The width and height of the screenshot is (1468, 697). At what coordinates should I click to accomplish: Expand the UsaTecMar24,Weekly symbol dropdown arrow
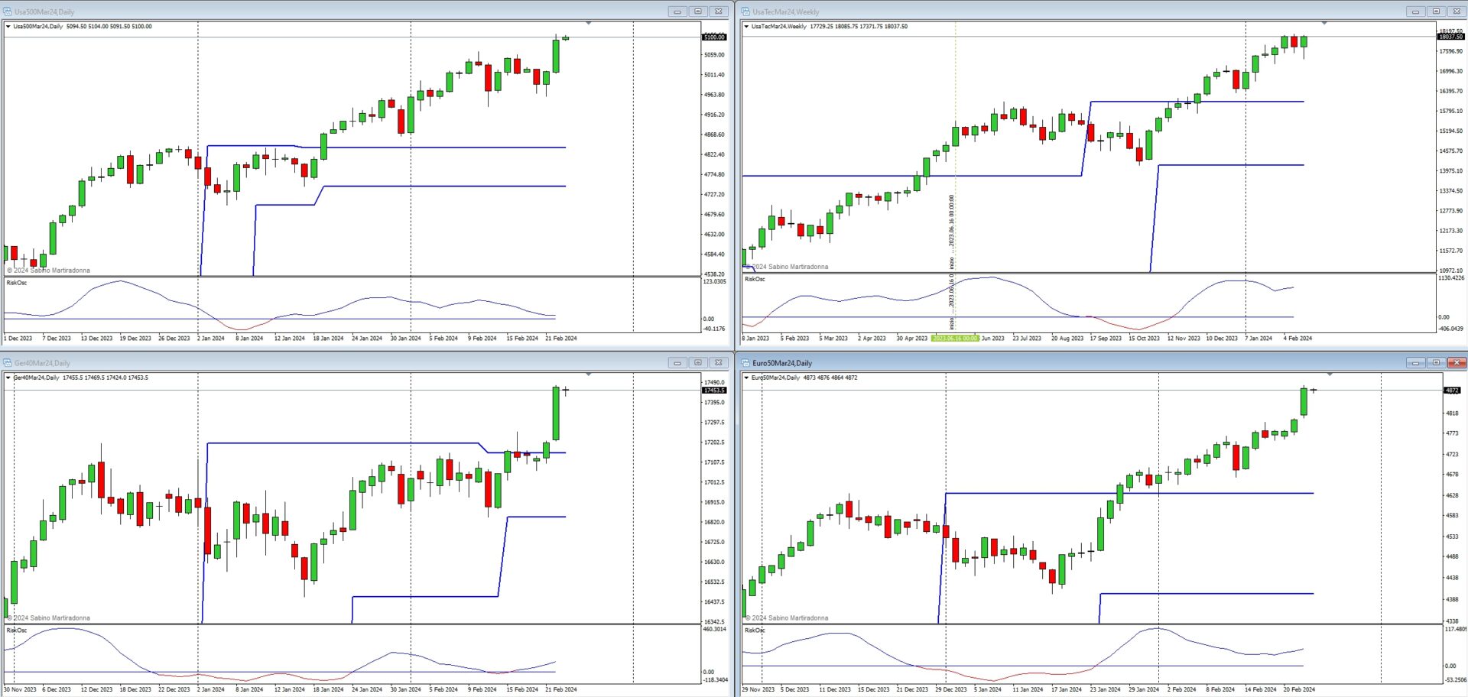pyautogui.click(x=746, y=27)
